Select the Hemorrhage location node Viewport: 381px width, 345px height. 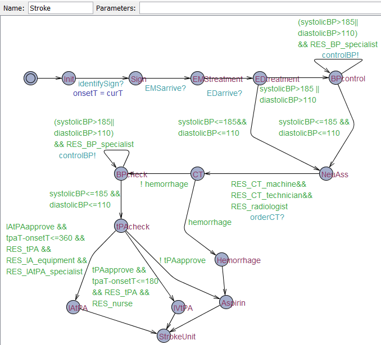(222, 260)
